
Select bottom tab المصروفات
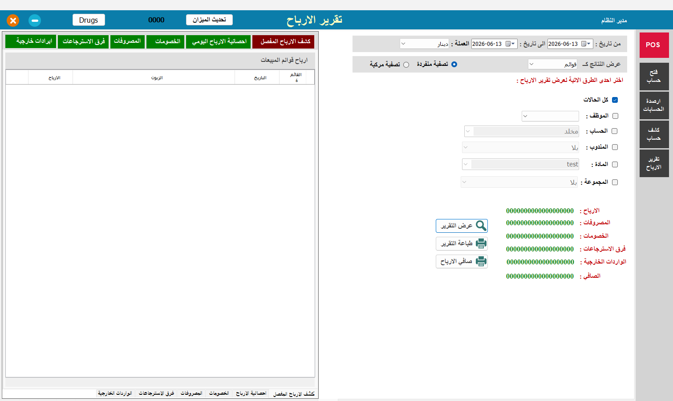191,393
